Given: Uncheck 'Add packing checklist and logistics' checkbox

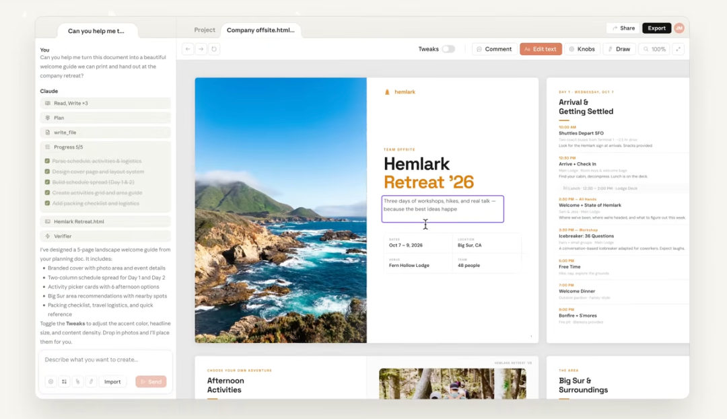Looking at the screenshot, I should (47, 203).
